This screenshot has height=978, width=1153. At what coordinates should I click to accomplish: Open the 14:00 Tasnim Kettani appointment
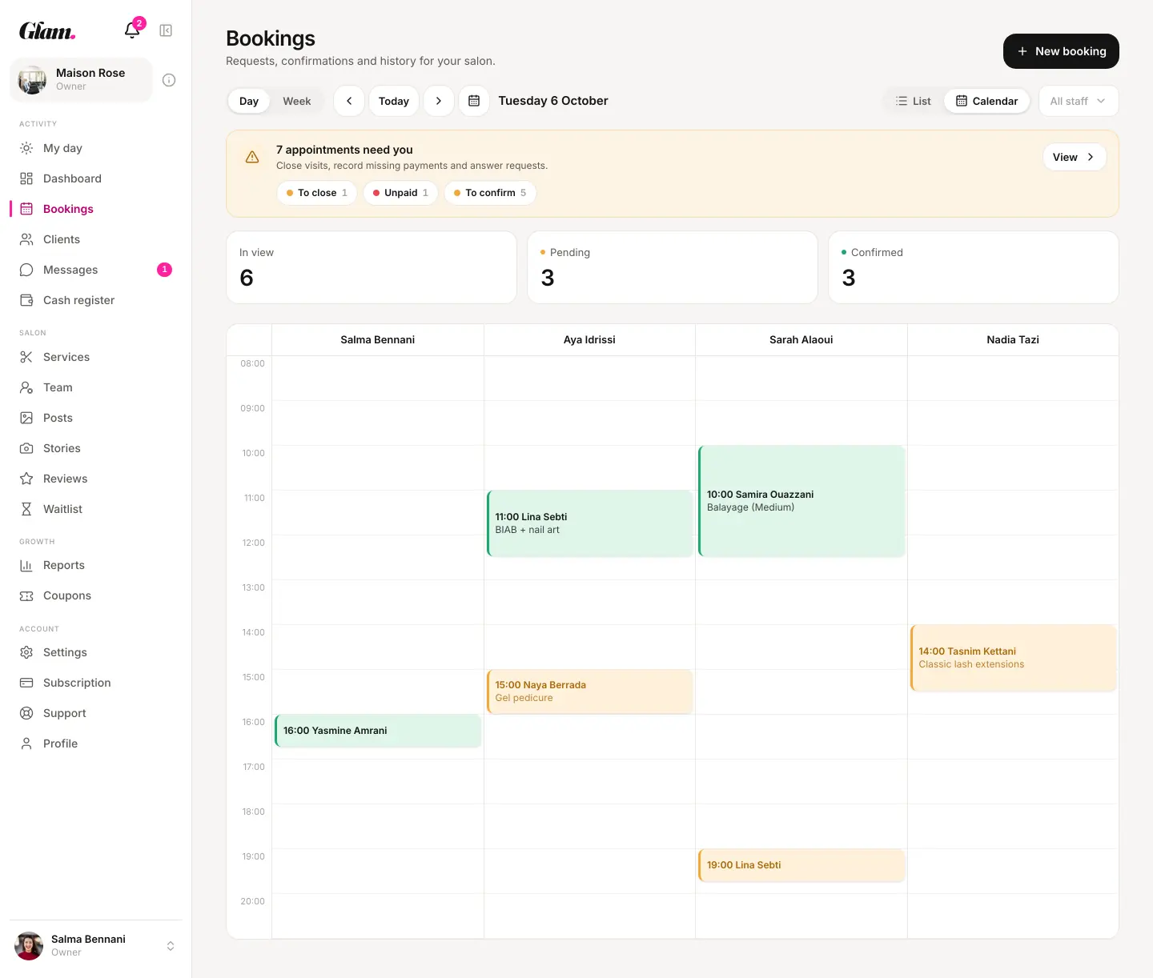pos(1014,658)
